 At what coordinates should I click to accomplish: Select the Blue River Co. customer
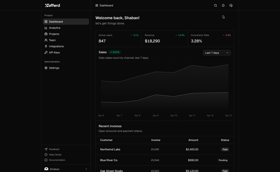(109, 160)
